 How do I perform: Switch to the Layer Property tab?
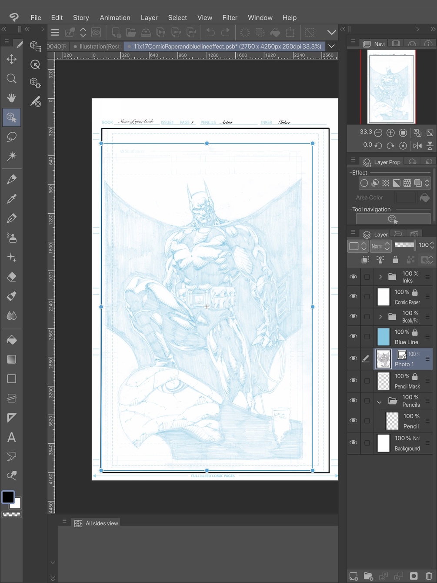click(382, 162)
